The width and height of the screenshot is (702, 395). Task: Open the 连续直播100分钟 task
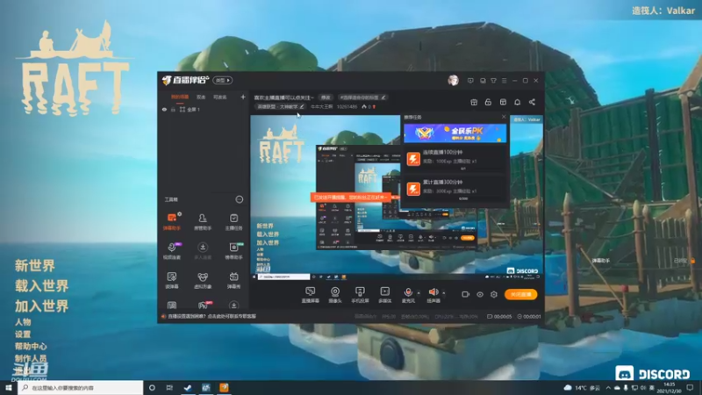point(455,159)
